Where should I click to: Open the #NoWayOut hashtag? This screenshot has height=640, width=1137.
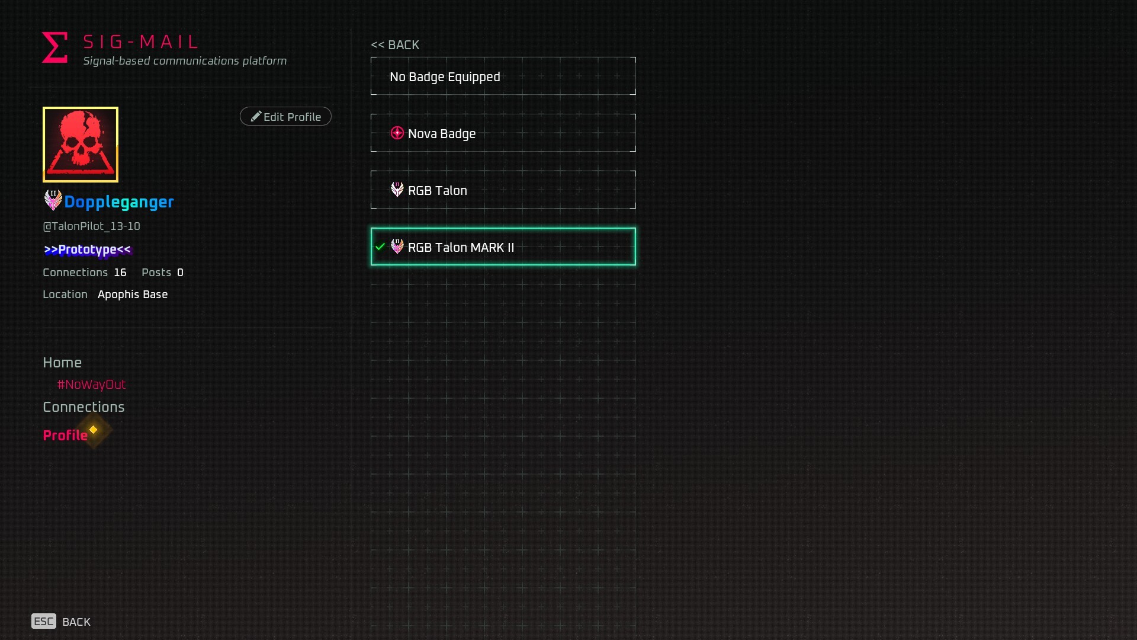tap(91, 384)
